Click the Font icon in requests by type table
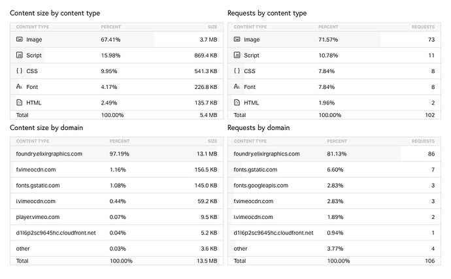Viewport: 451px width, 279px height. [x=237, y=87]
